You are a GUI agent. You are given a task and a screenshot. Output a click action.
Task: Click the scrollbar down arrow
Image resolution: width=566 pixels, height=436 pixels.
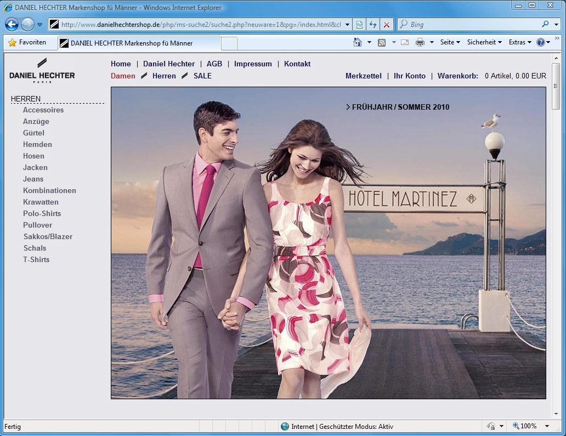[x=556, y=414]
